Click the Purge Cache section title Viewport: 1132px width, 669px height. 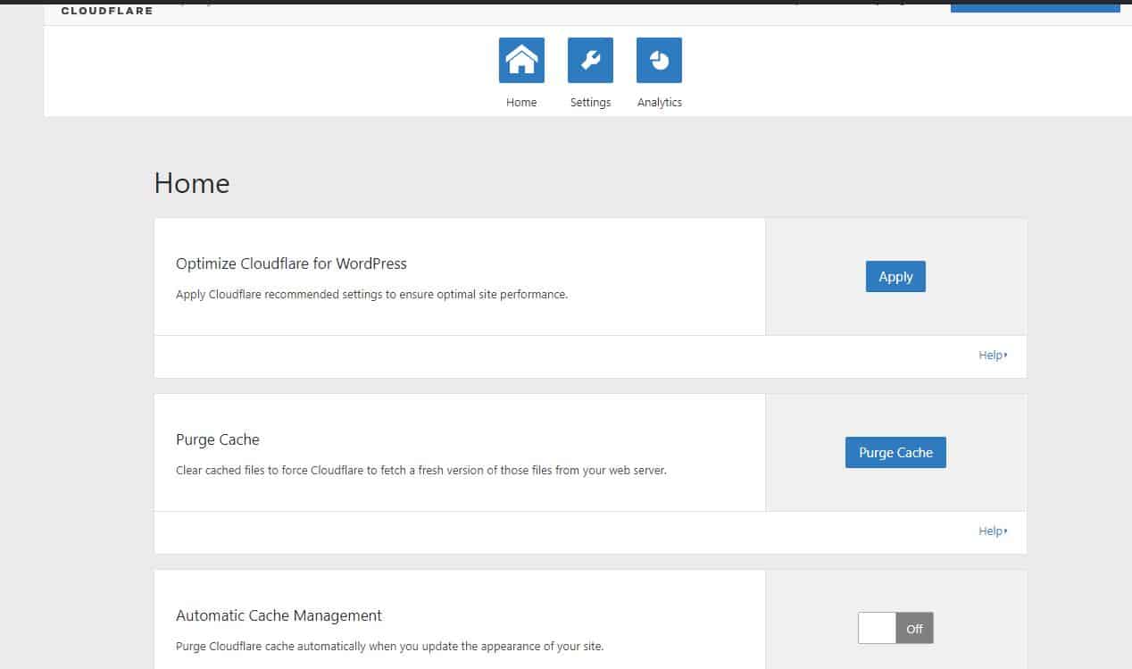(x=218, y=439)
